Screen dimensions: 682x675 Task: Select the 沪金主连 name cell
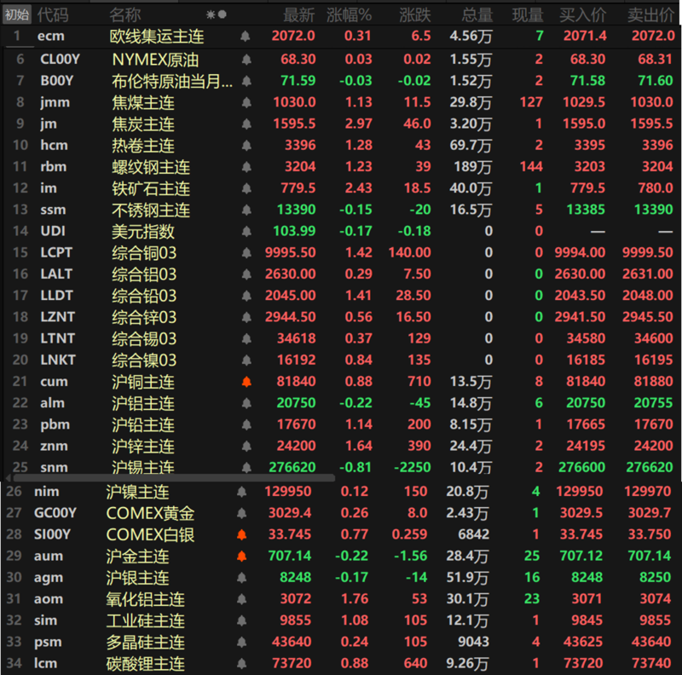tap(137, 557)
